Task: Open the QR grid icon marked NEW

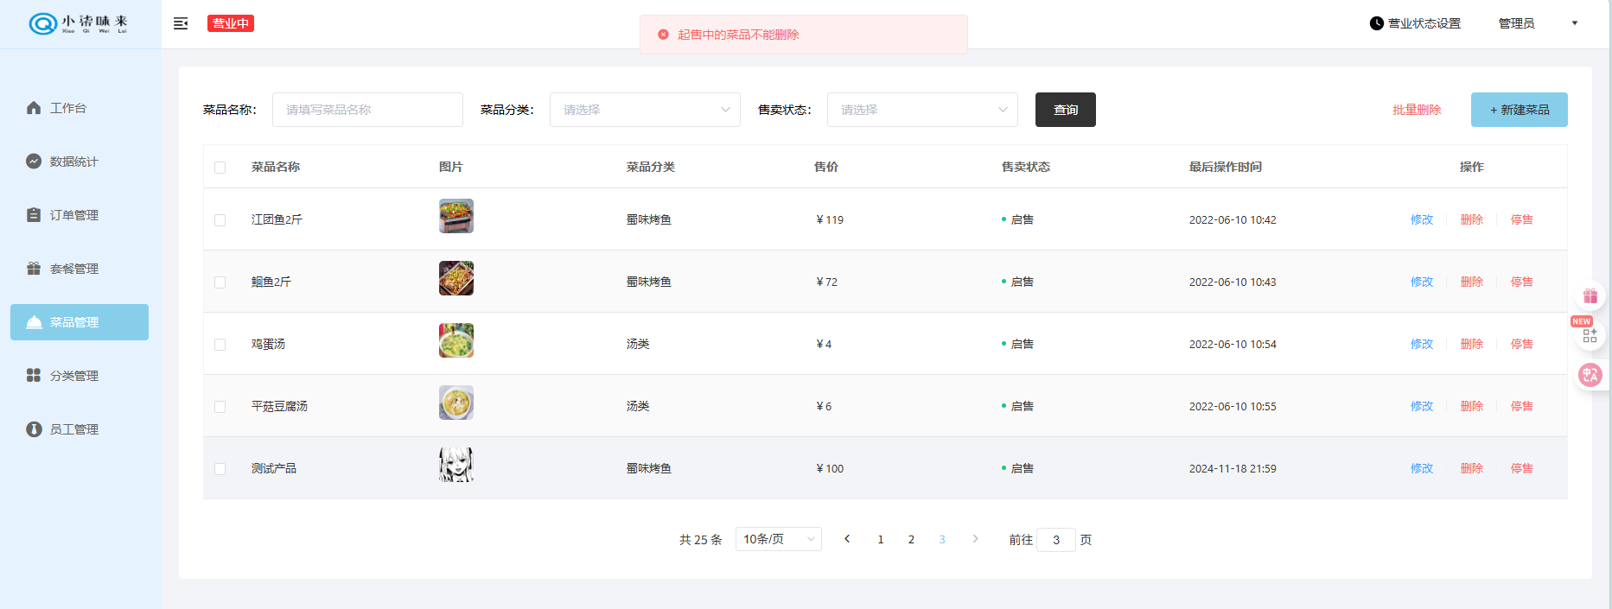Action: (x=1590, y=335)
